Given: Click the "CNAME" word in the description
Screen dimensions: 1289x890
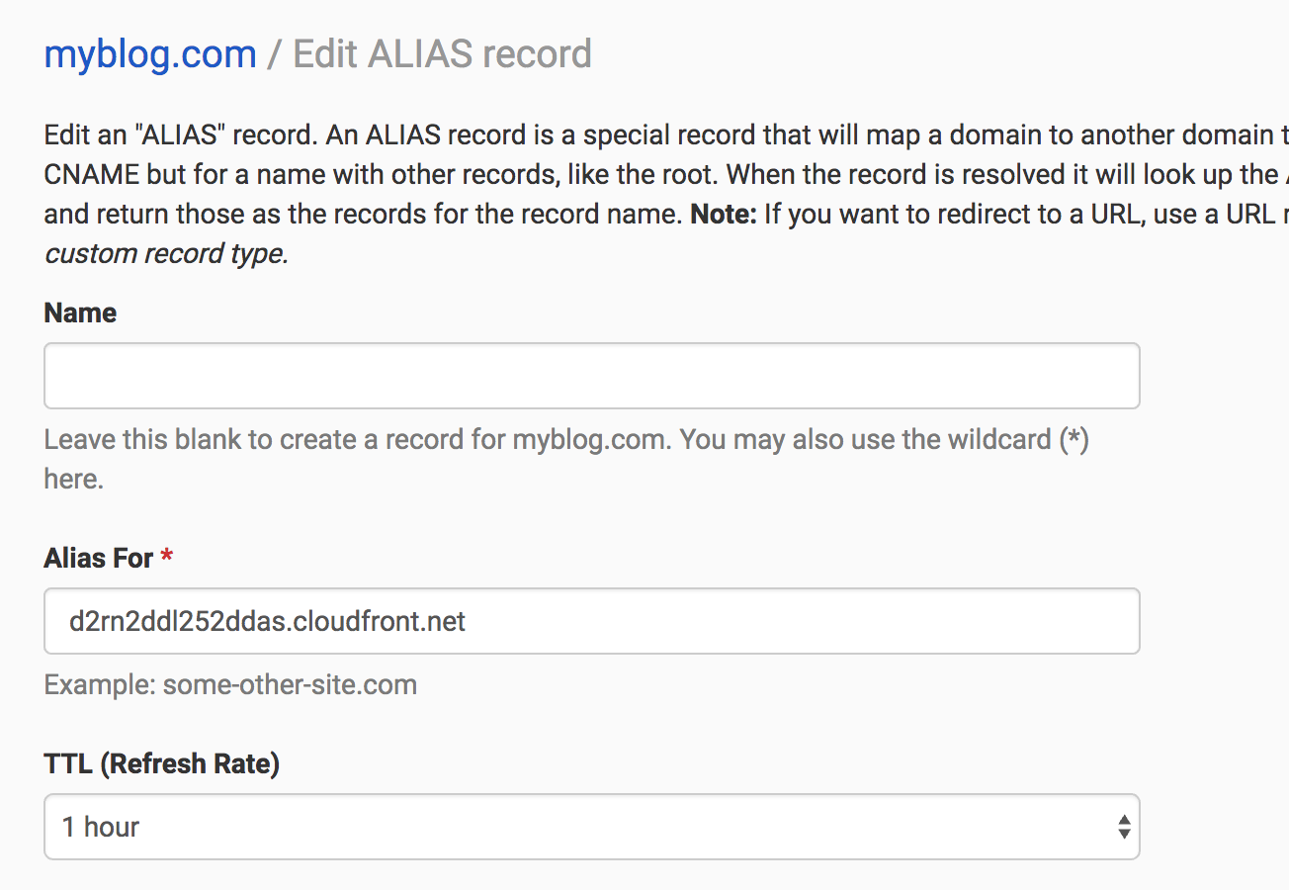Looking at the screenshot, I should pos(91,174).
